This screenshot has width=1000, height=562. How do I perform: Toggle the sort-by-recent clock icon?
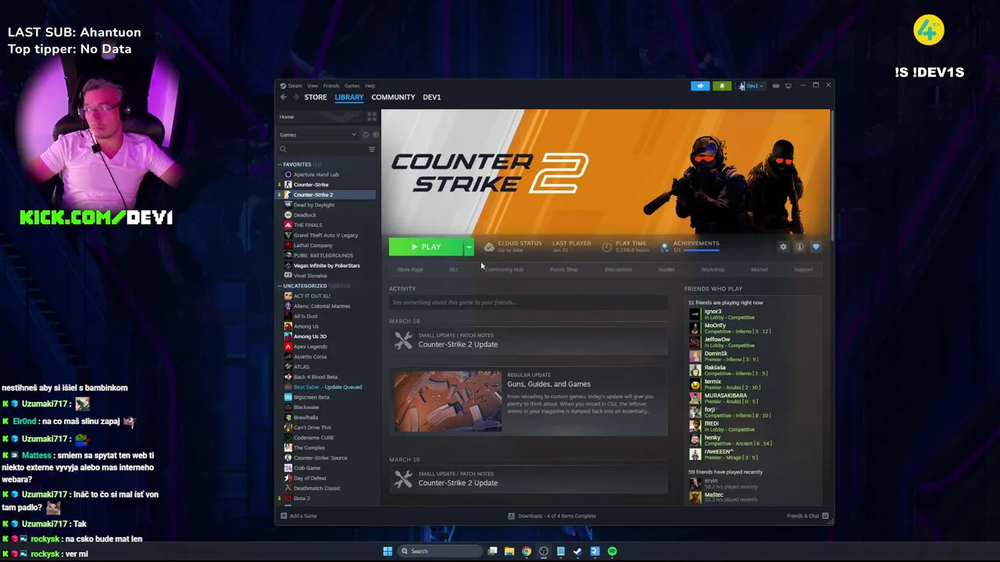coord(366,135)
